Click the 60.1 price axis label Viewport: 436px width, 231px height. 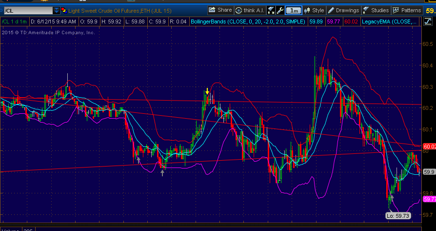pos(427,129)
